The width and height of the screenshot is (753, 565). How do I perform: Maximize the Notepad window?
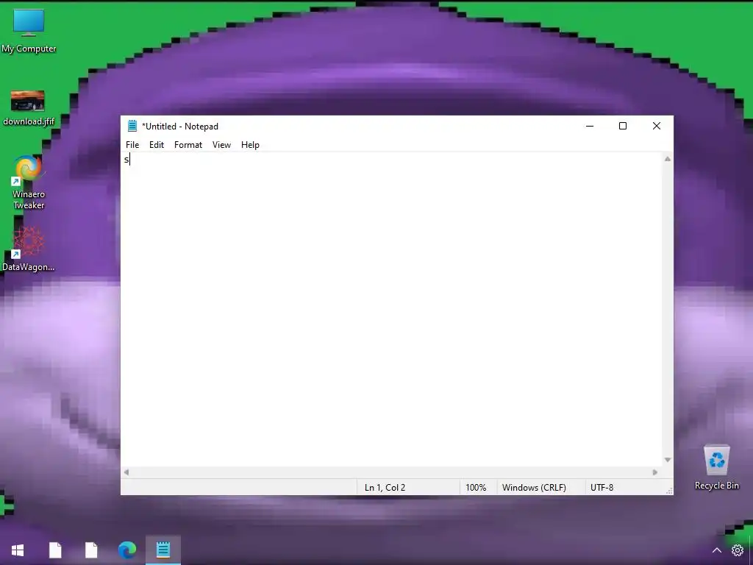(x=623, y=126)
